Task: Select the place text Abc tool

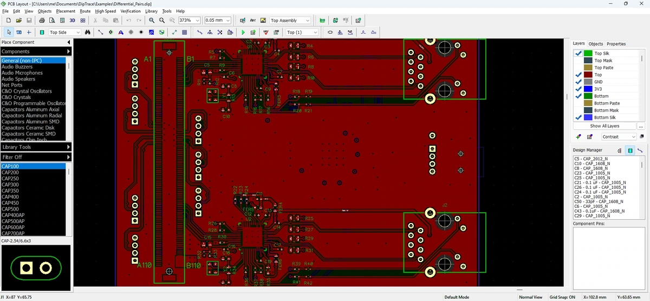Action: [x=253, y=20]
